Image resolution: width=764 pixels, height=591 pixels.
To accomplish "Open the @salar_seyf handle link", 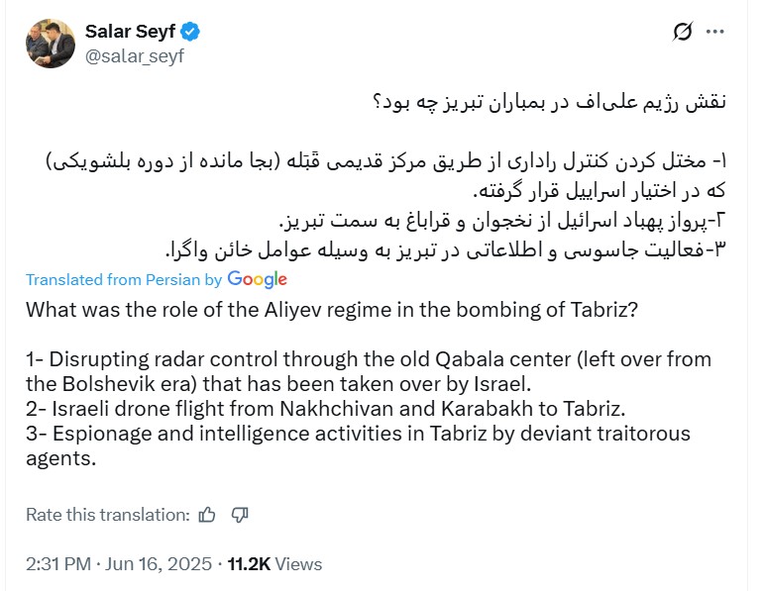I will [x=135, y=55].
